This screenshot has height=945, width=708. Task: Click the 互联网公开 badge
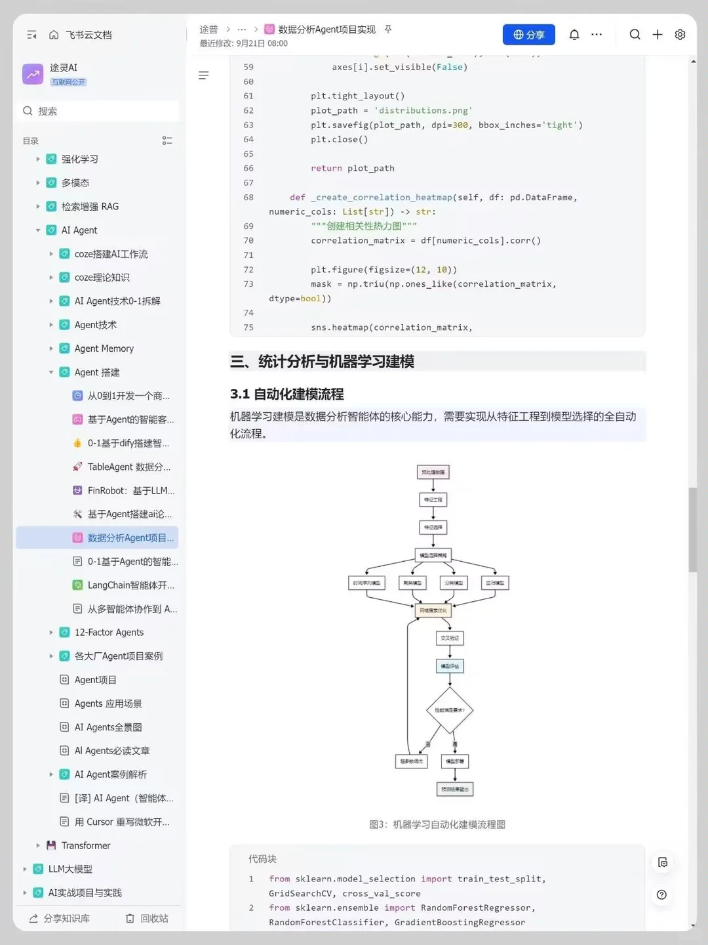(x=69, y=82)
